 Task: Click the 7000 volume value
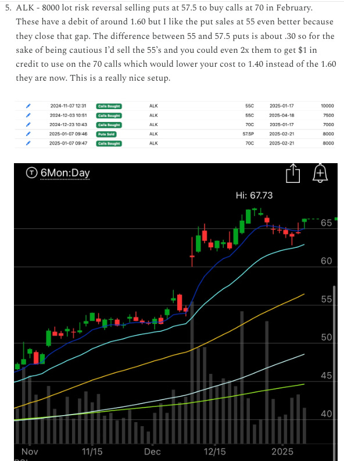point(328,125)
